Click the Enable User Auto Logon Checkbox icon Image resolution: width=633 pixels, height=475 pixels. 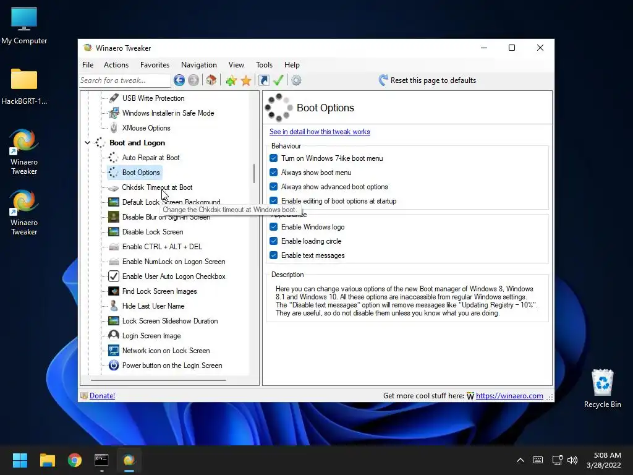(x=114, y=276)
